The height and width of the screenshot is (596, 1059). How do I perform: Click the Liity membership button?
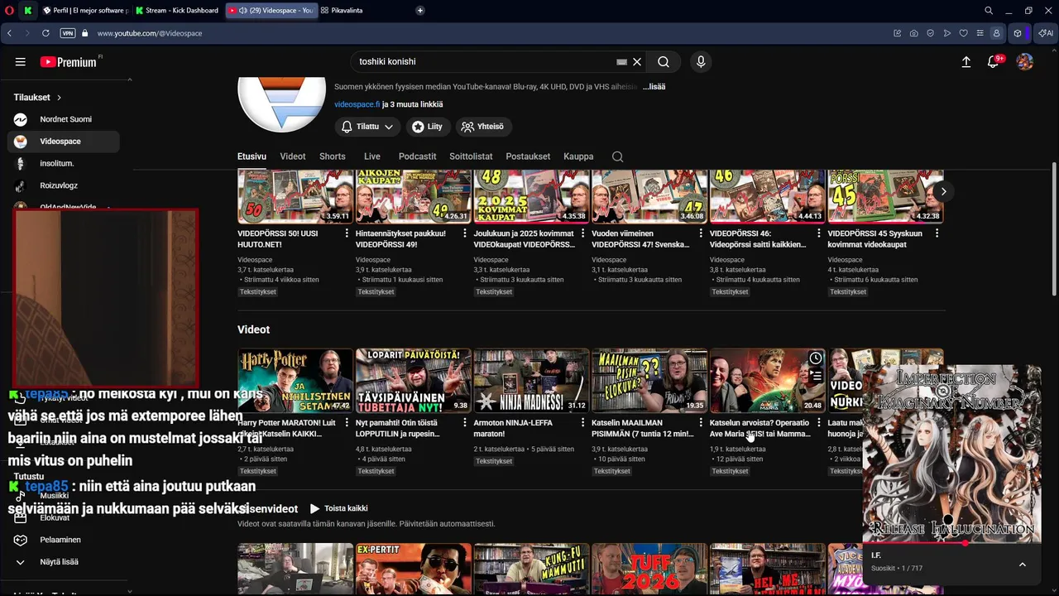[x=427, y=127]
